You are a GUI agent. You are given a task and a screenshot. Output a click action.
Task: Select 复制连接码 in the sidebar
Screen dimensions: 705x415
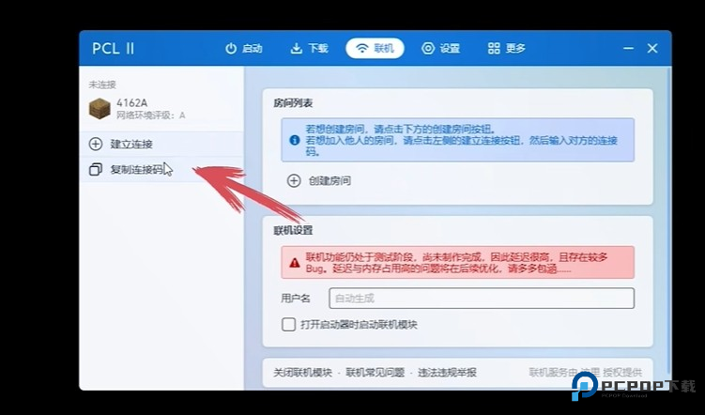(x=161, y=170)
